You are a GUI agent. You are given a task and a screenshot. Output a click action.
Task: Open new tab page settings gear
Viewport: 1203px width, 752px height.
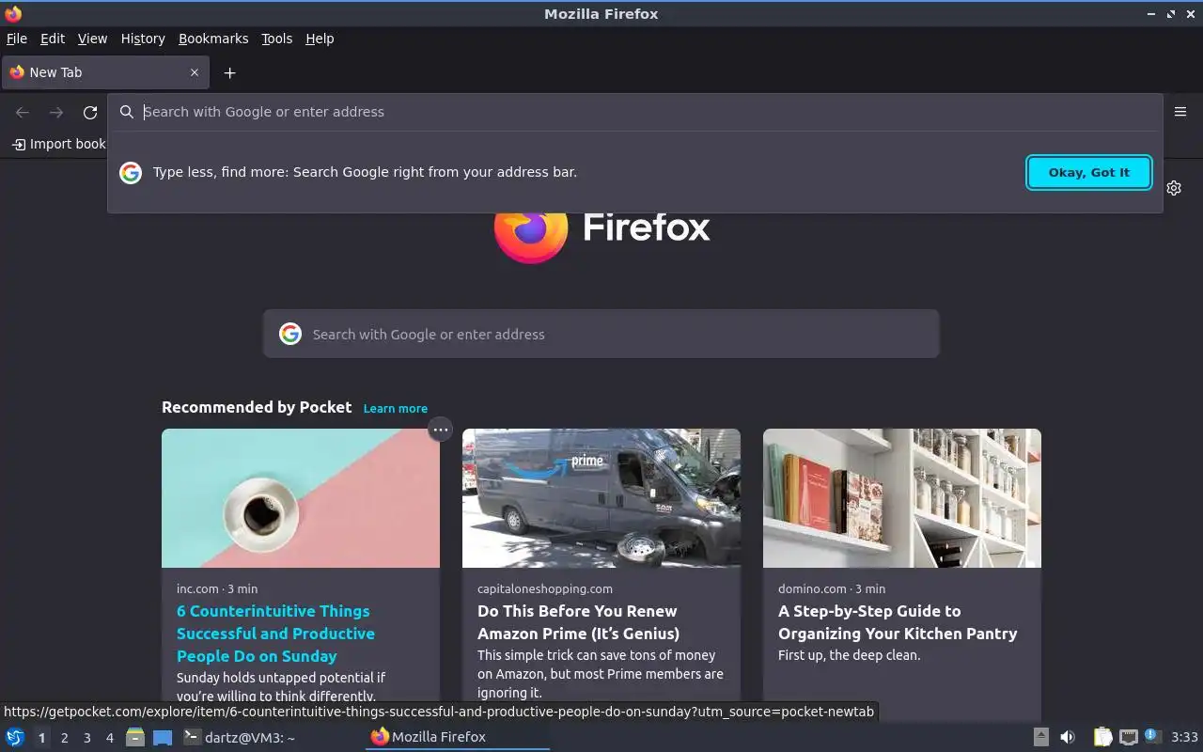[x=1174, y=188]
